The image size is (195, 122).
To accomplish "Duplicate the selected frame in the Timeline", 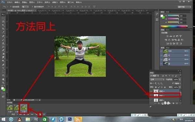I will pos(40,114).
